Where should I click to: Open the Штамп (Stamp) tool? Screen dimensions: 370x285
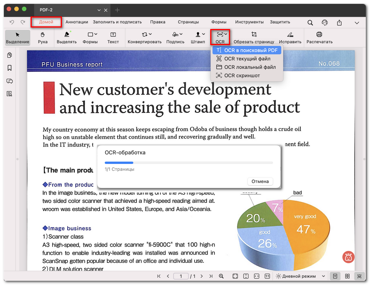(x=198, y=37)
